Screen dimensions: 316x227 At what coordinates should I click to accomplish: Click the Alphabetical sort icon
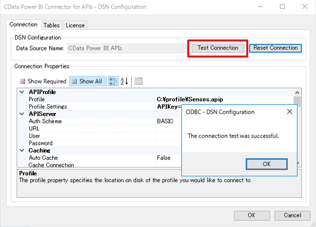[x=124, y=81]
